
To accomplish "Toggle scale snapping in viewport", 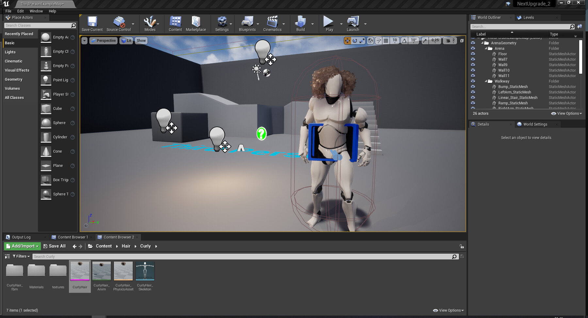I will click(425, 40).
